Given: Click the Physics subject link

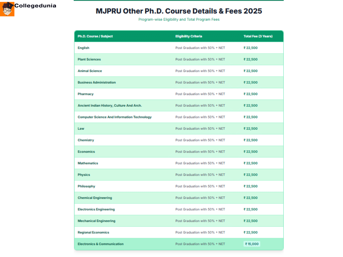Looking at the screenshot, I should [x=84, y=175].
